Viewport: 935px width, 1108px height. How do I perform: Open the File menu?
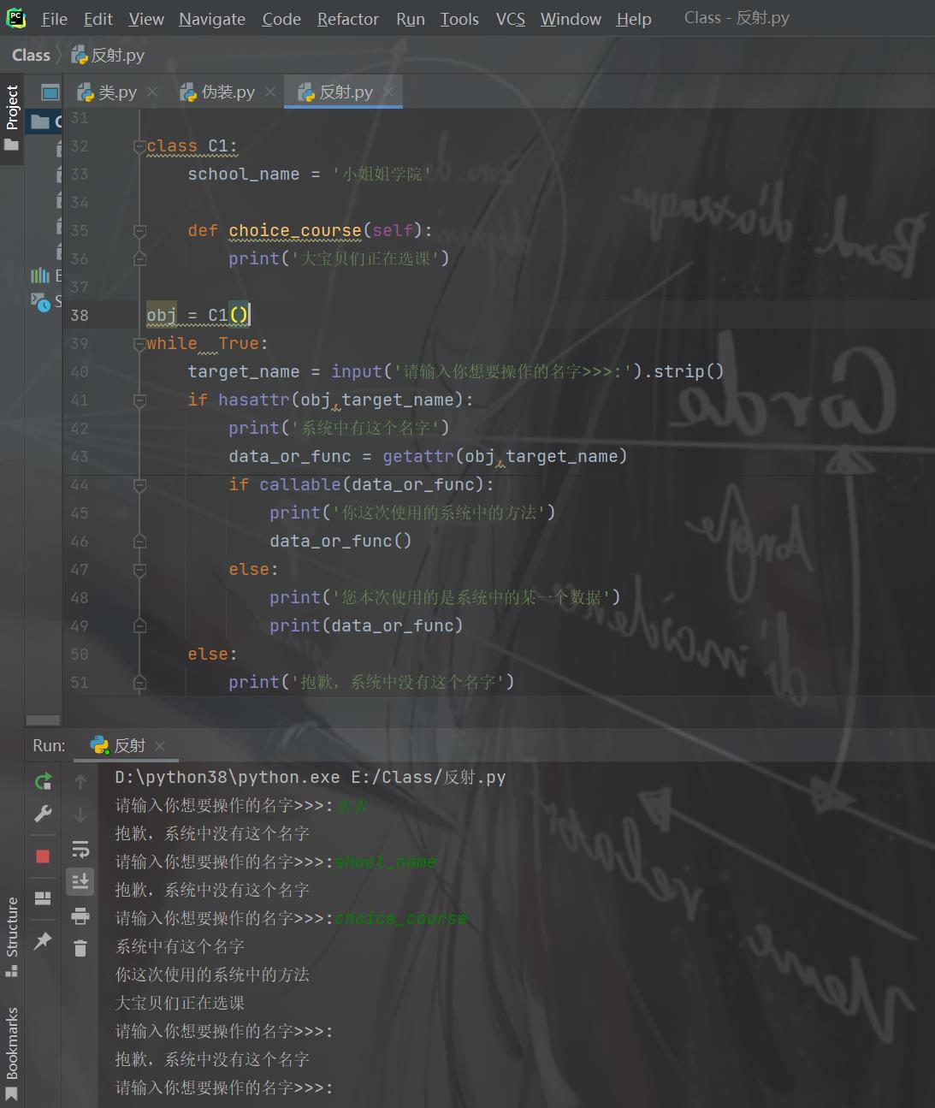[x=54, y=19]
